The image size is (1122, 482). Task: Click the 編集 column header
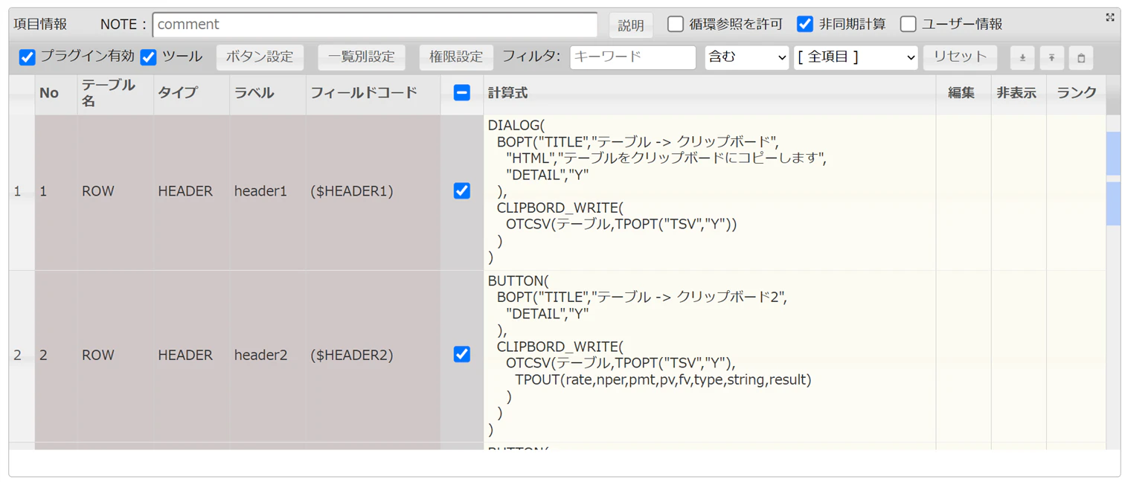coord(963,93)
